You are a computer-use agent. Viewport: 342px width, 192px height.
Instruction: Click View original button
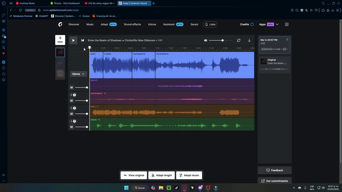tap(134, 175)
